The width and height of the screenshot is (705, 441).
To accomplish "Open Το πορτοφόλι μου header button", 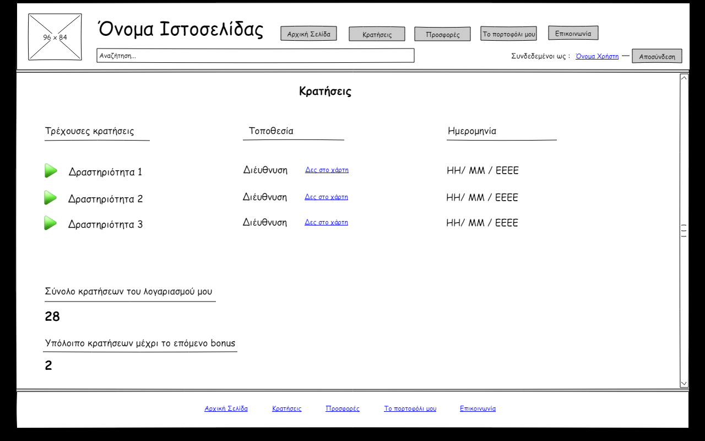I will point(508,34).
